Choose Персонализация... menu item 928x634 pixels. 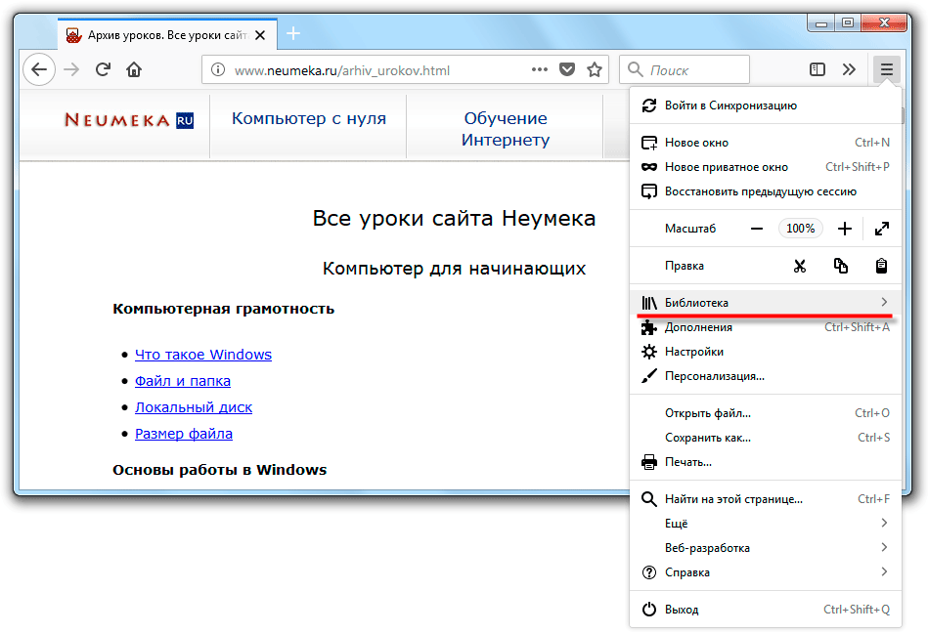coord(766,376)
